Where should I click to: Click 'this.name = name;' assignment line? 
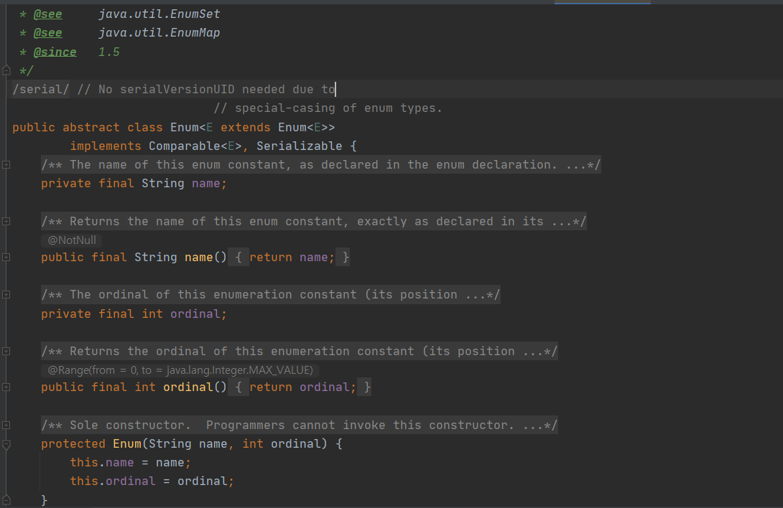click(x=130, y=463)
